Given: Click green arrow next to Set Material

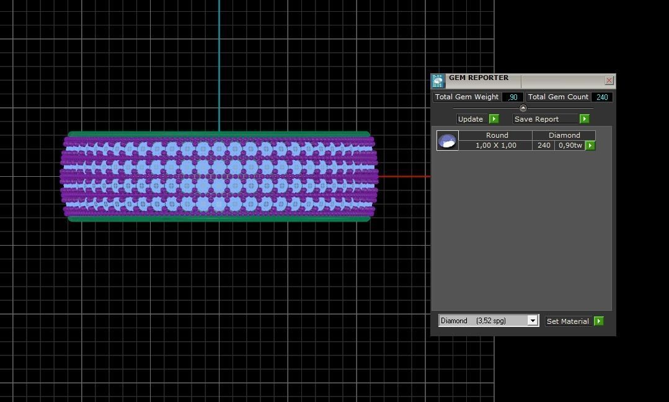Looking at the screenshot, I should (598, 321).
